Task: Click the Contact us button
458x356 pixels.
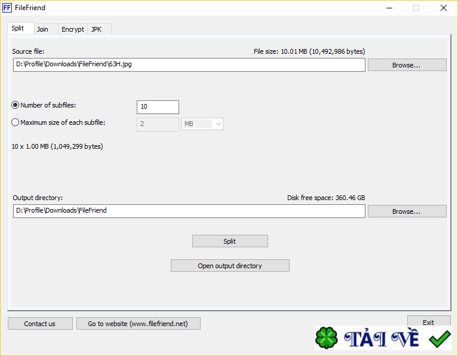Action: point(40,324)
